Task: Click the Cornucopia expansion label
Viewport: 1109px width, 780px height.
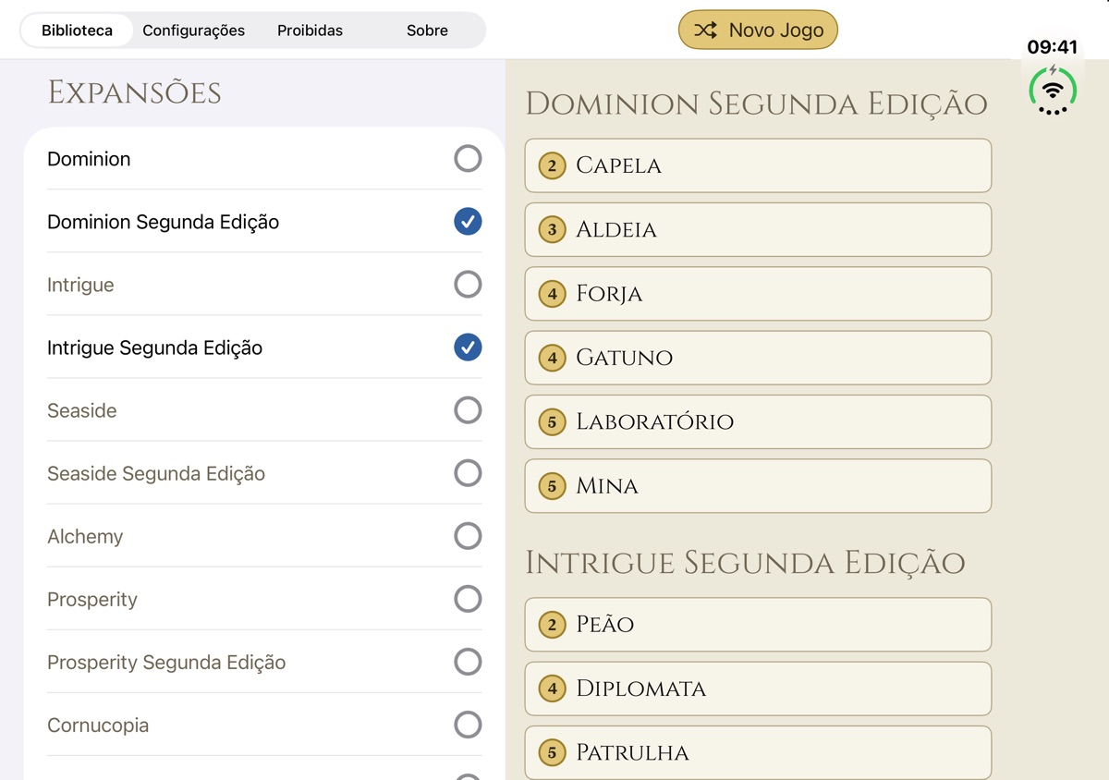Action: click(98, 725)
